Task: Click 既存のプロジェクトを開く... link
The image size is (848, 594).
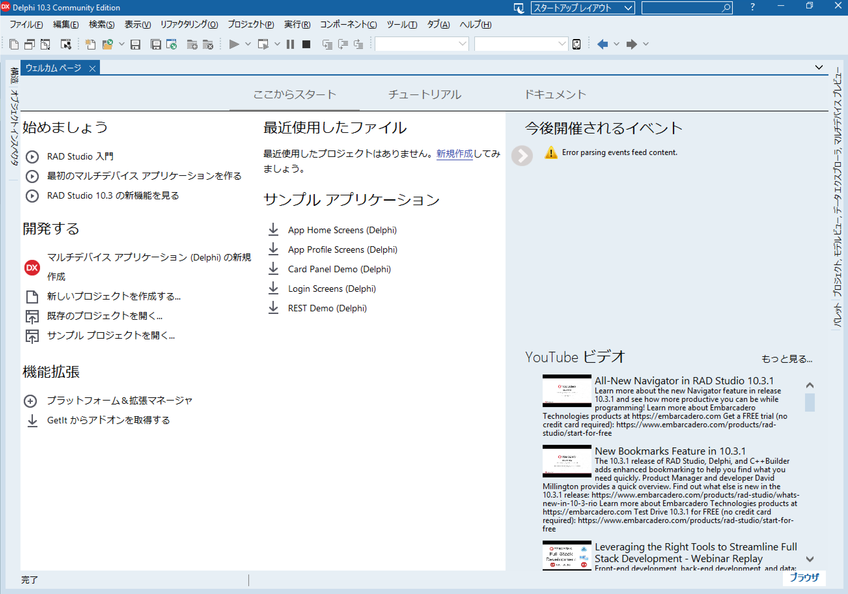Action: (105, 316)
